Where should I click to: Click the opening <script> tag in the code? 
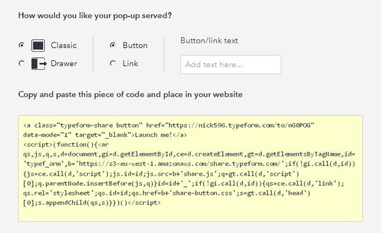tap(38, 144)
